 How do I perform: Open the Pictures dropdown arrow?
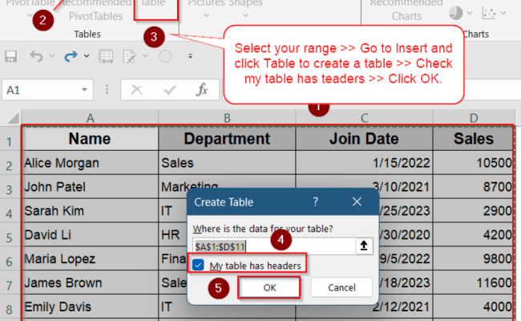tap(206, 15)
